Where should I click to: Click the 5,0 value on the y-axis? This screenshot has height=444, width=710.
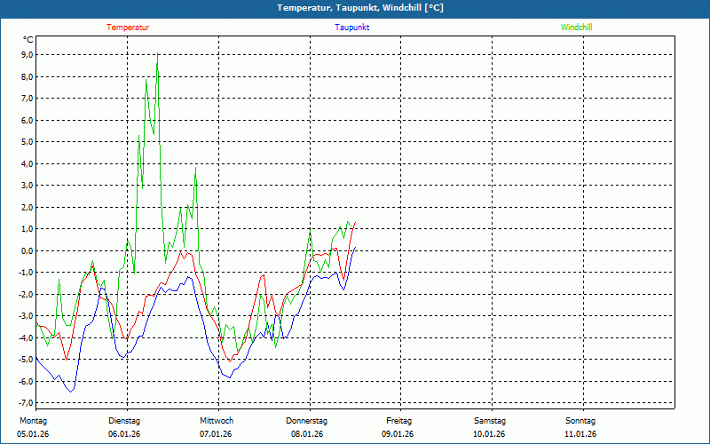27,142
